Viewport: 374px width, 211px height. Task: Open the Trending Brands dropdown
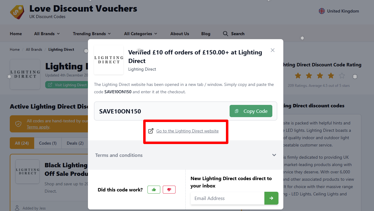(92, 34)
